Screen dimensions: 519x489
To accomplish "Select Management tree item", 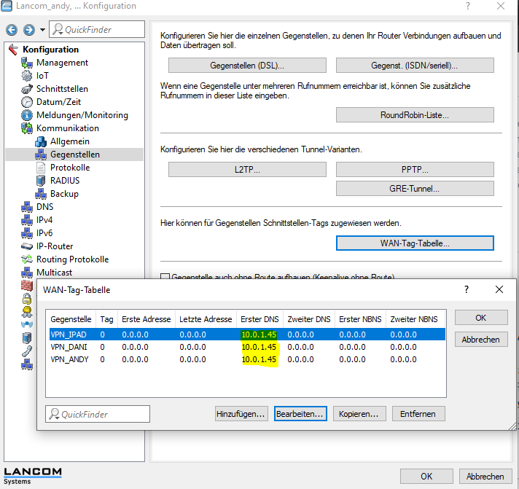I will point(62,63).
